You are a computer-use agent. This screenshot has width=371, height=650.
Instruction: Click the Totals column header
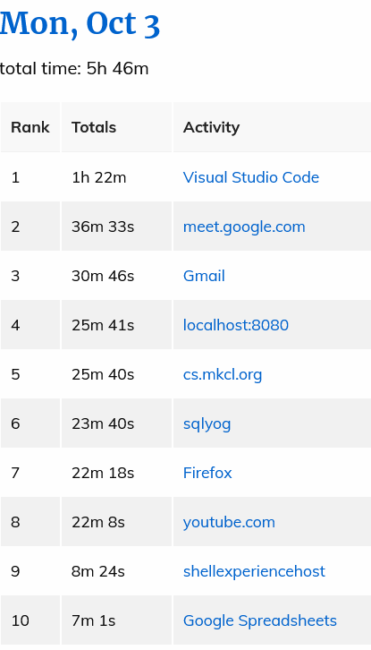click(116, 127)
